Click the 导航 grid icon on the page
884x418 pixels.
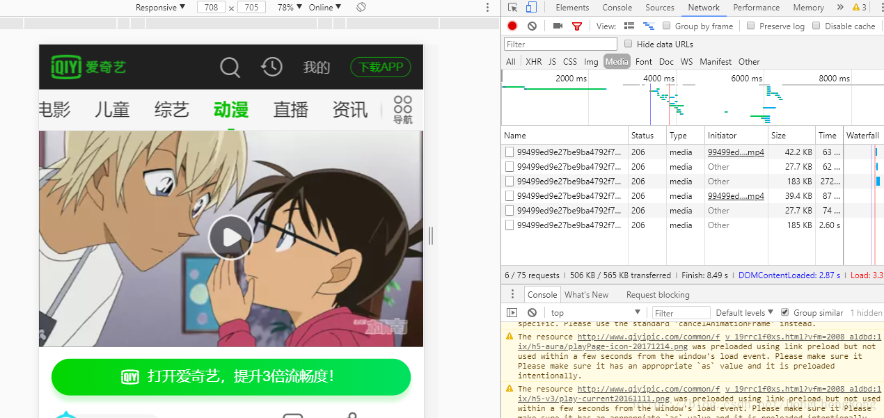[x=402, y=109]
